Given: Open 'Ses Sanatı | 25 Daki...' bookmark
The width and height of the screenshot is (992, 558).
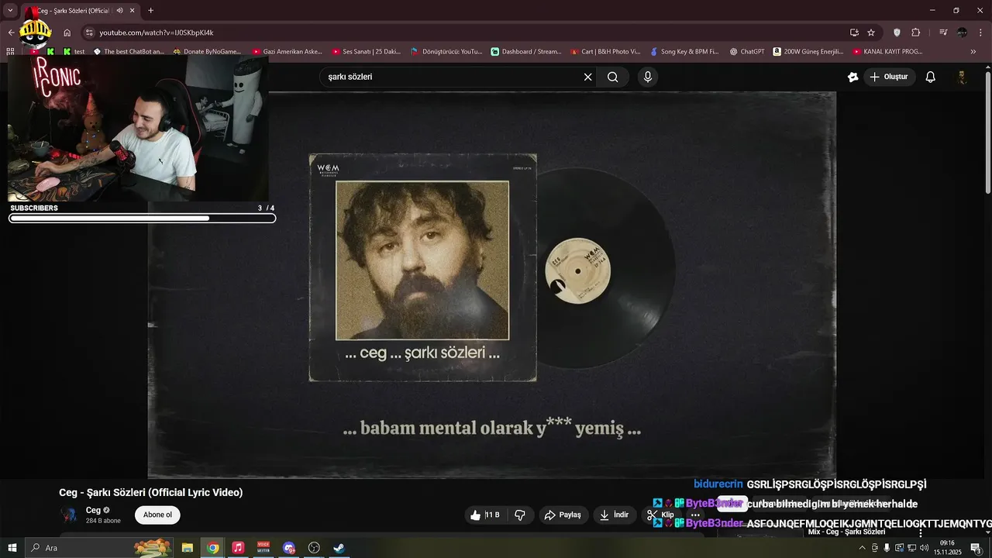Looking at the screenshot, I should point(367,52).
